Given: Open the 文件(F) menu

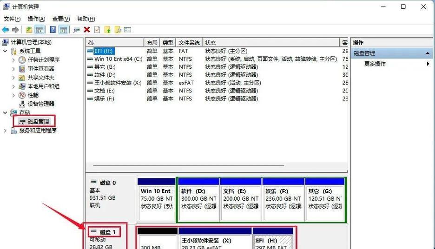Looking at the screenshot, I should click(x=12, y=19).
